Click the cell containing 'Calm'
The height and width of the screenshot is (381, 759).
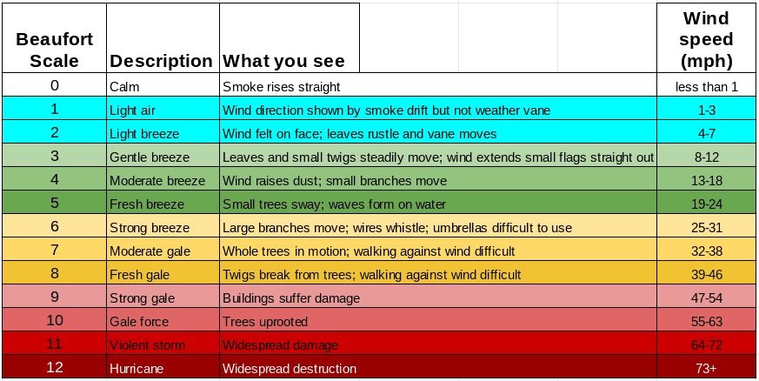(x=163, y=86)
